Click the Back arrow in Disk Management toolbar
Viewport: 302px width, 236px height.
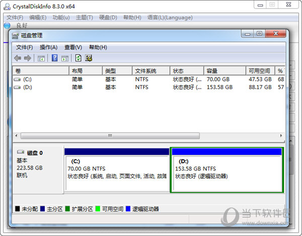click(18, 58)
